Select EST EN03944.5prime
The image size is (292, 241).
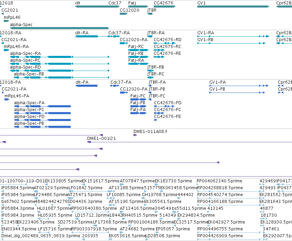click(x=19, y=229)
